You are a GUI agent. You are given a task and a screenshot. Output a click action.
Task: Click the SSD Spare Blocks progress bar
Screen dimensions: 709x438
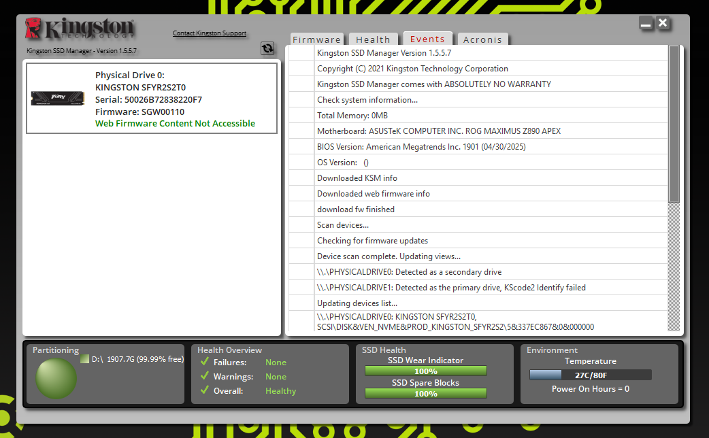click(426, 394)
